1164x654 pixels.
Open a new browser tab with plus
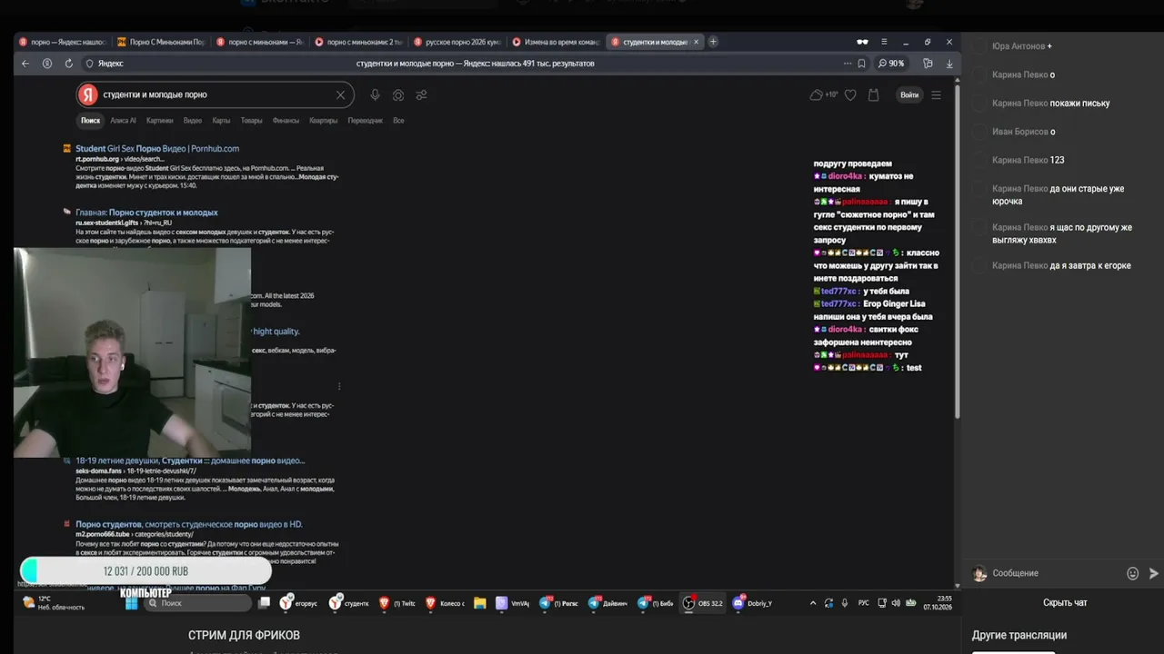click(713, 42)
